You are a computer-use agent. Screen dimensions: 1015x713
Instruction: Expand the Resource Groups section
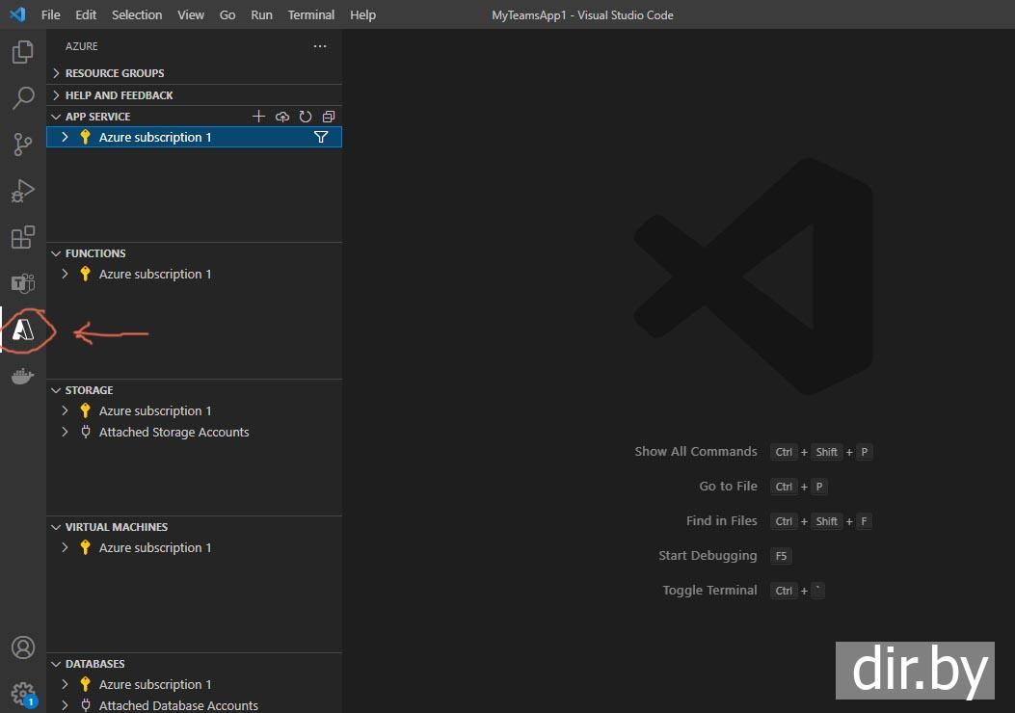pyautogui.click(x=114, y=73)
